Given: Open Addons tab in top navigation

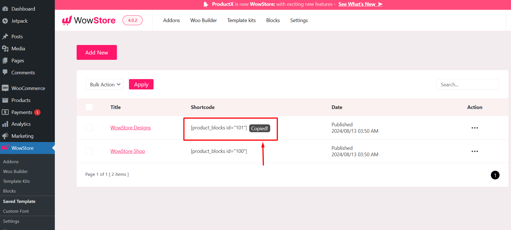Looking at the screenshot, I should click(171, 20).
